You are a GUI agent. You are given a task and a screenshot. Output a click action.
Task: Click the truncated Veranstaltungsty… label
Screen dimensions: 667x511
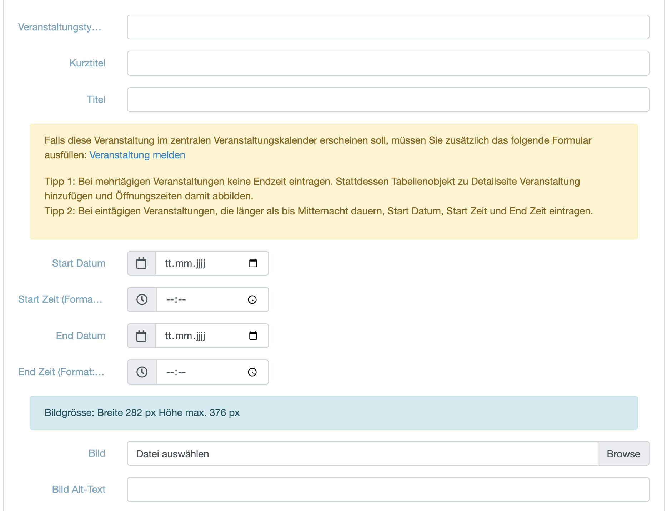[x=60, y=27]
